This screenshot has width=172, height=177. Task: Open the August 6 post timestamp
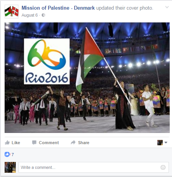pos(30,15)
